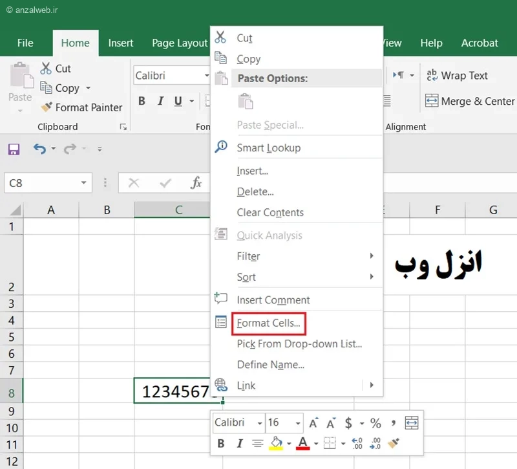Open the font color dropdown arrow in mini toolbar

click(316, 444)
